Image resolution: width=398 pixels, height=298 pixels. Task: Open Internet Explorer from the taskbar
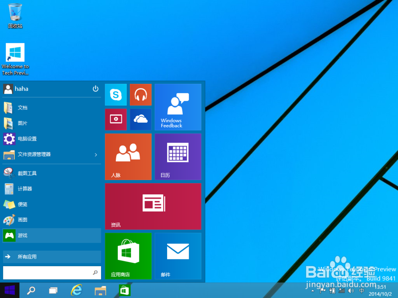76,290
